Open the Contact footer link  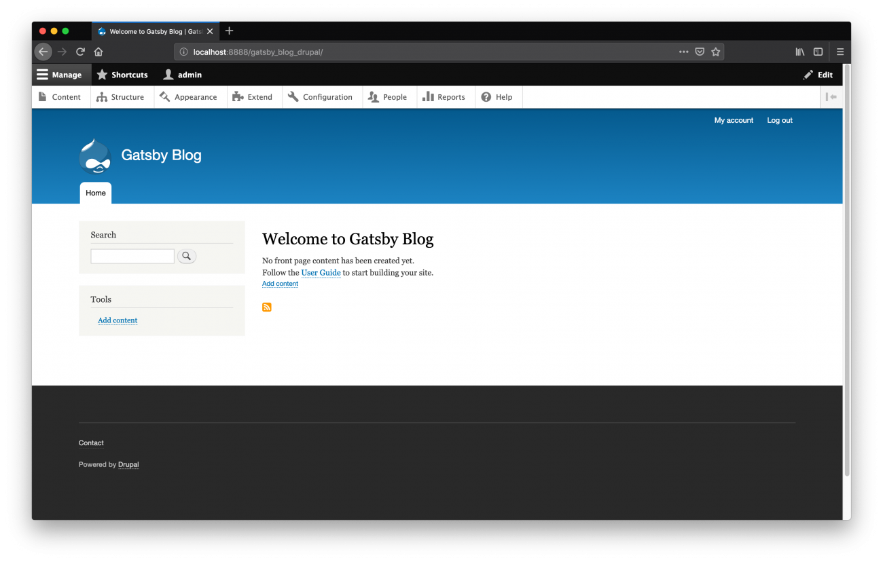(x=91, y=443)
